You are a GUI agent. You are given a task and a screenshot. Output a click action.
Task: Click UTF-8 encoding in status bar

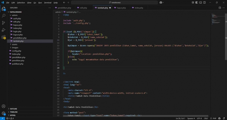[199, 118]
